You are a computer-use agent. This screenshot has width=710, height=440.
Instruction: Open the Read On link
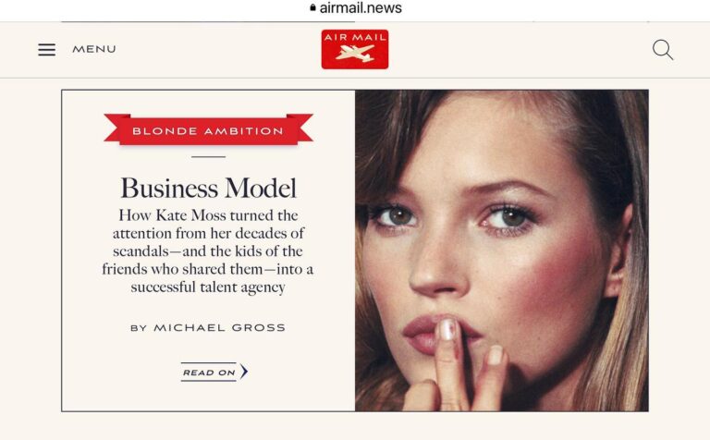[x=214, y=373]
